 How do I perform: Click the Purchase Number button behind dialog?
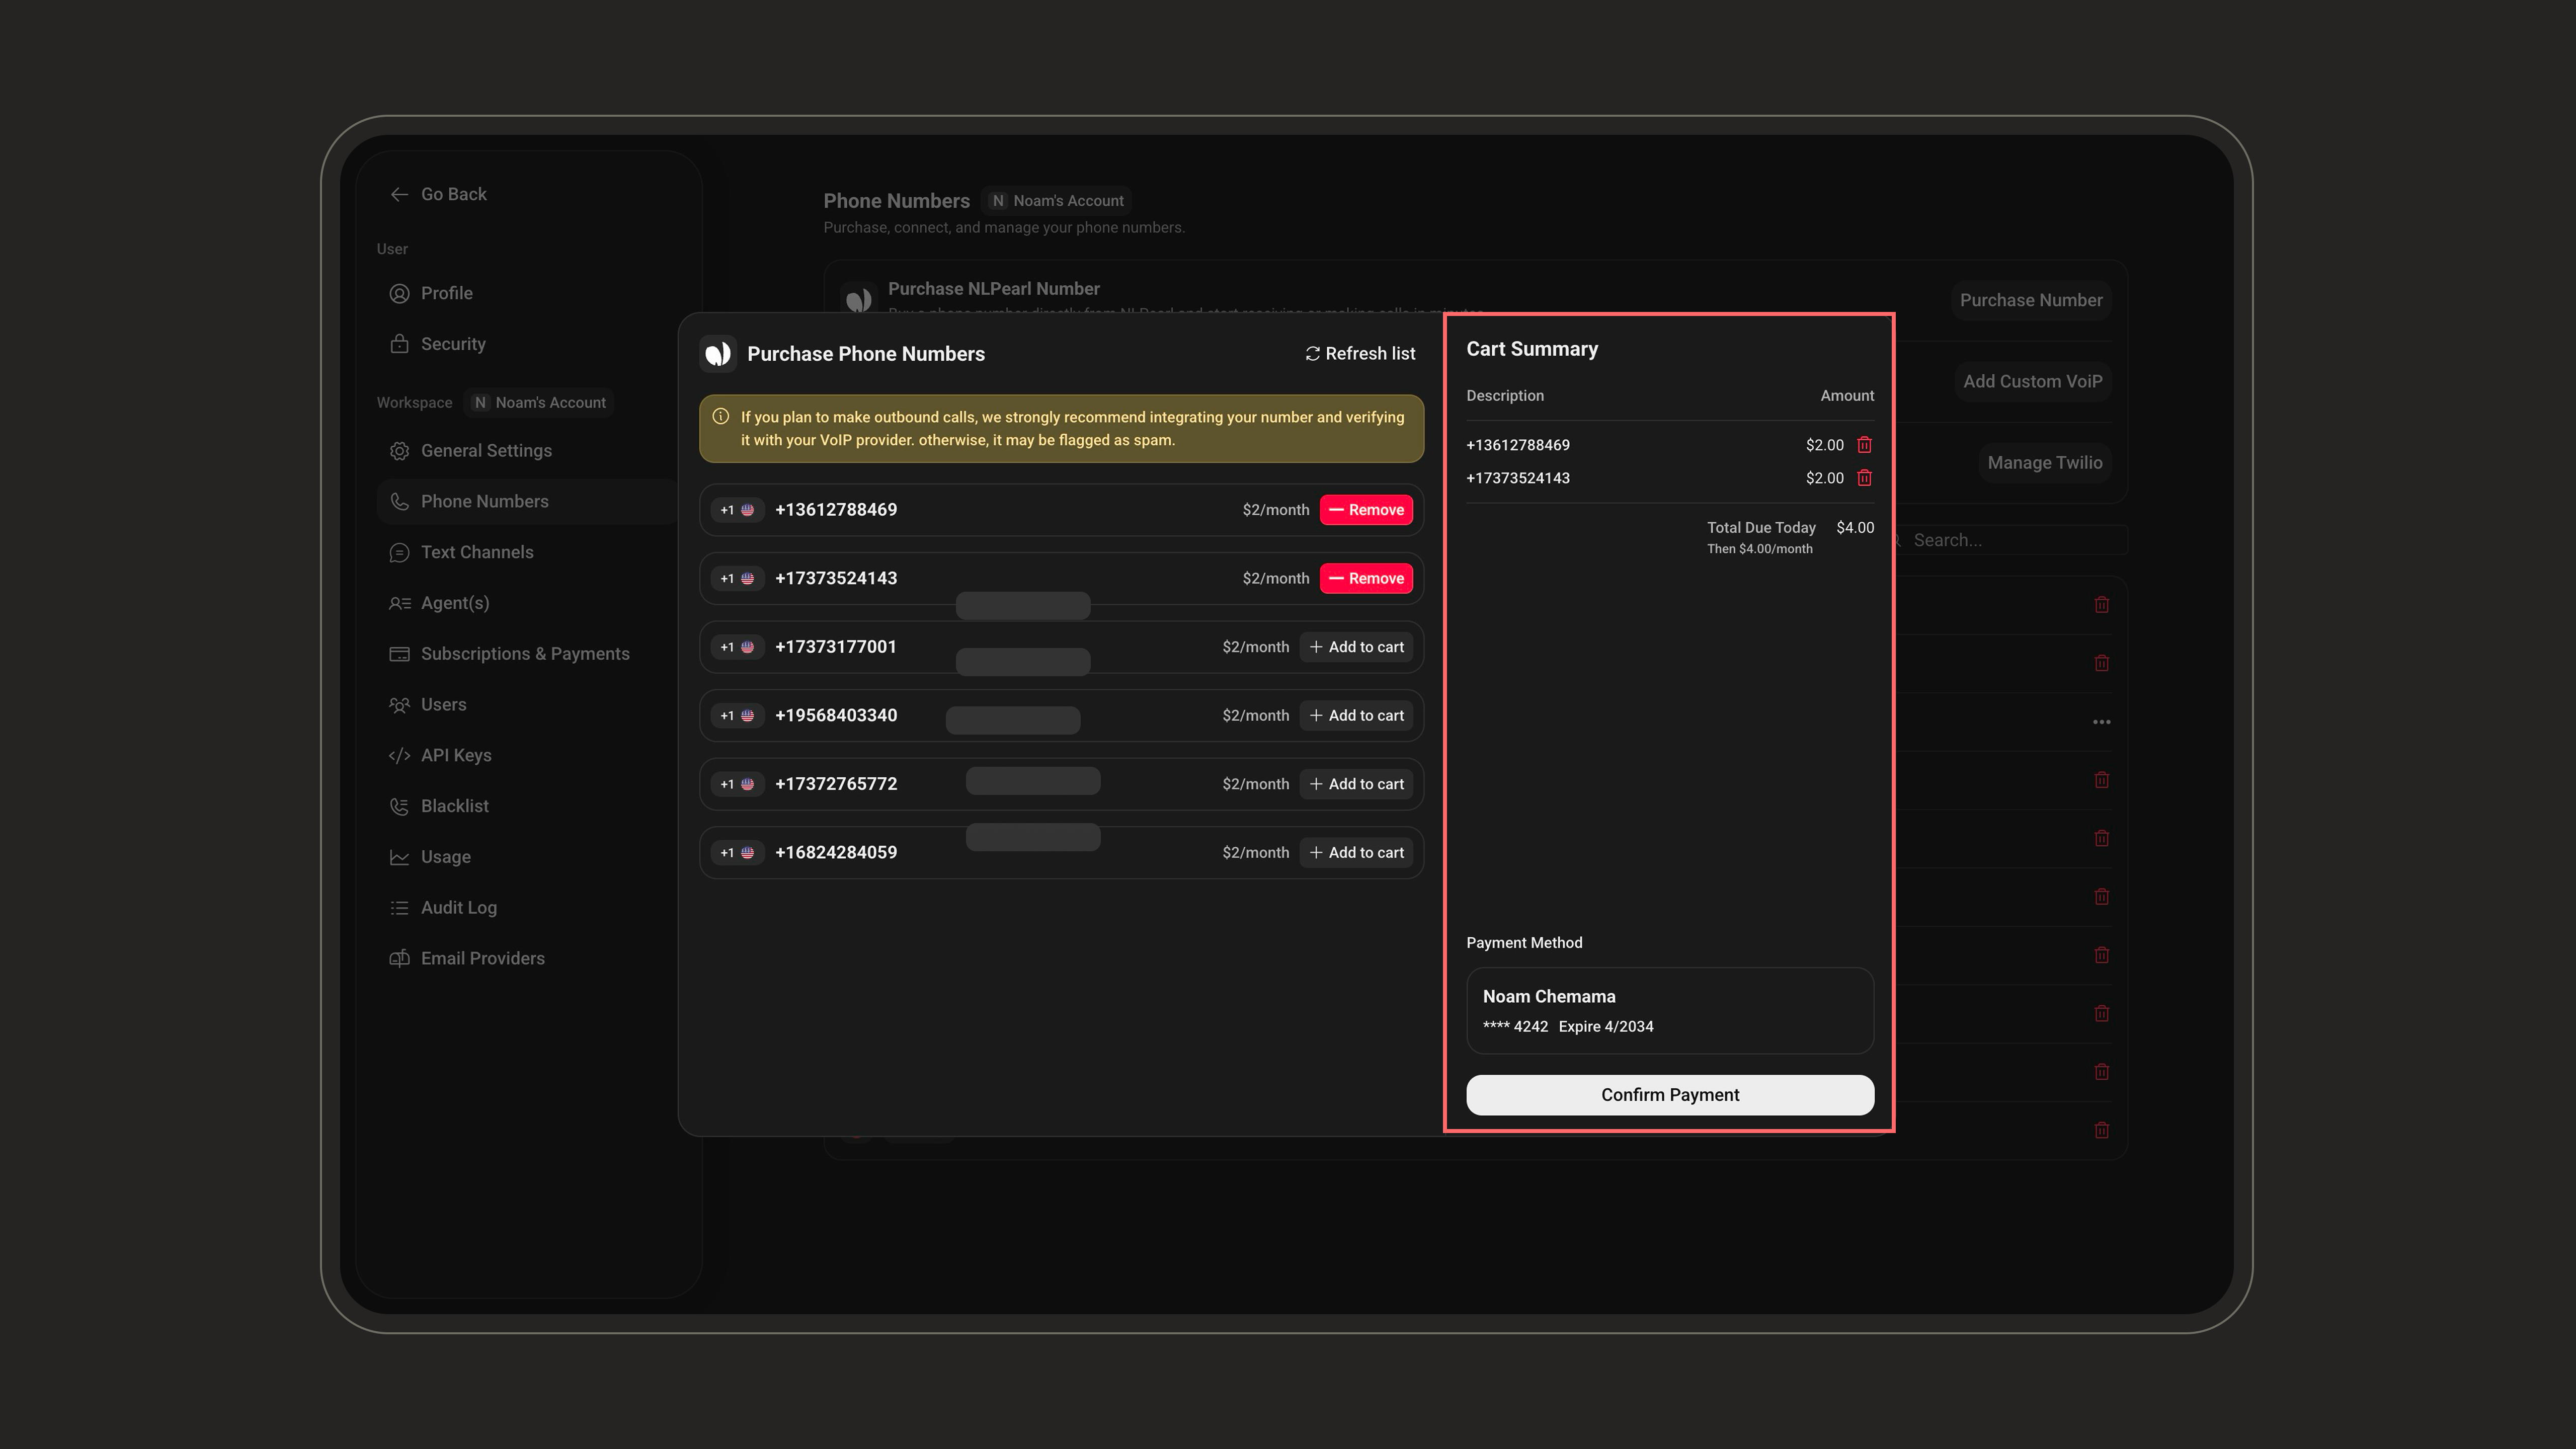(x=2031, y=300)
